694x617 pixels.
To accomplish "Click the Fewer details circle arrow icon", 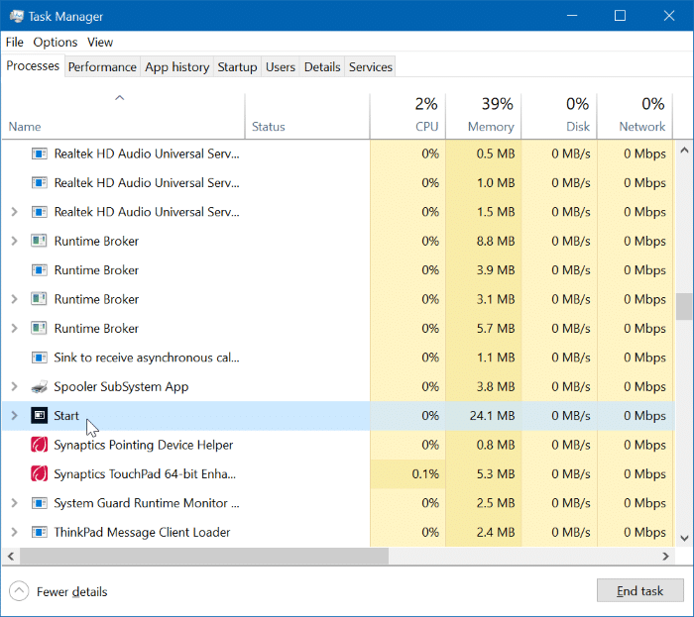I will coord(19,591).
